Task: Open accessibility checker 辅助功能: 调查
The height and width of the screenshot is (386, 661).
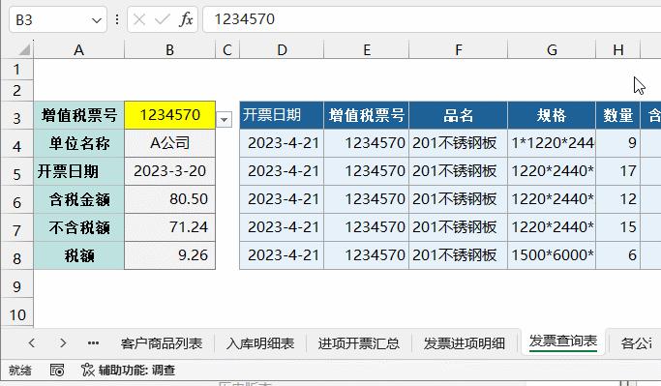Action: point(128,370)
